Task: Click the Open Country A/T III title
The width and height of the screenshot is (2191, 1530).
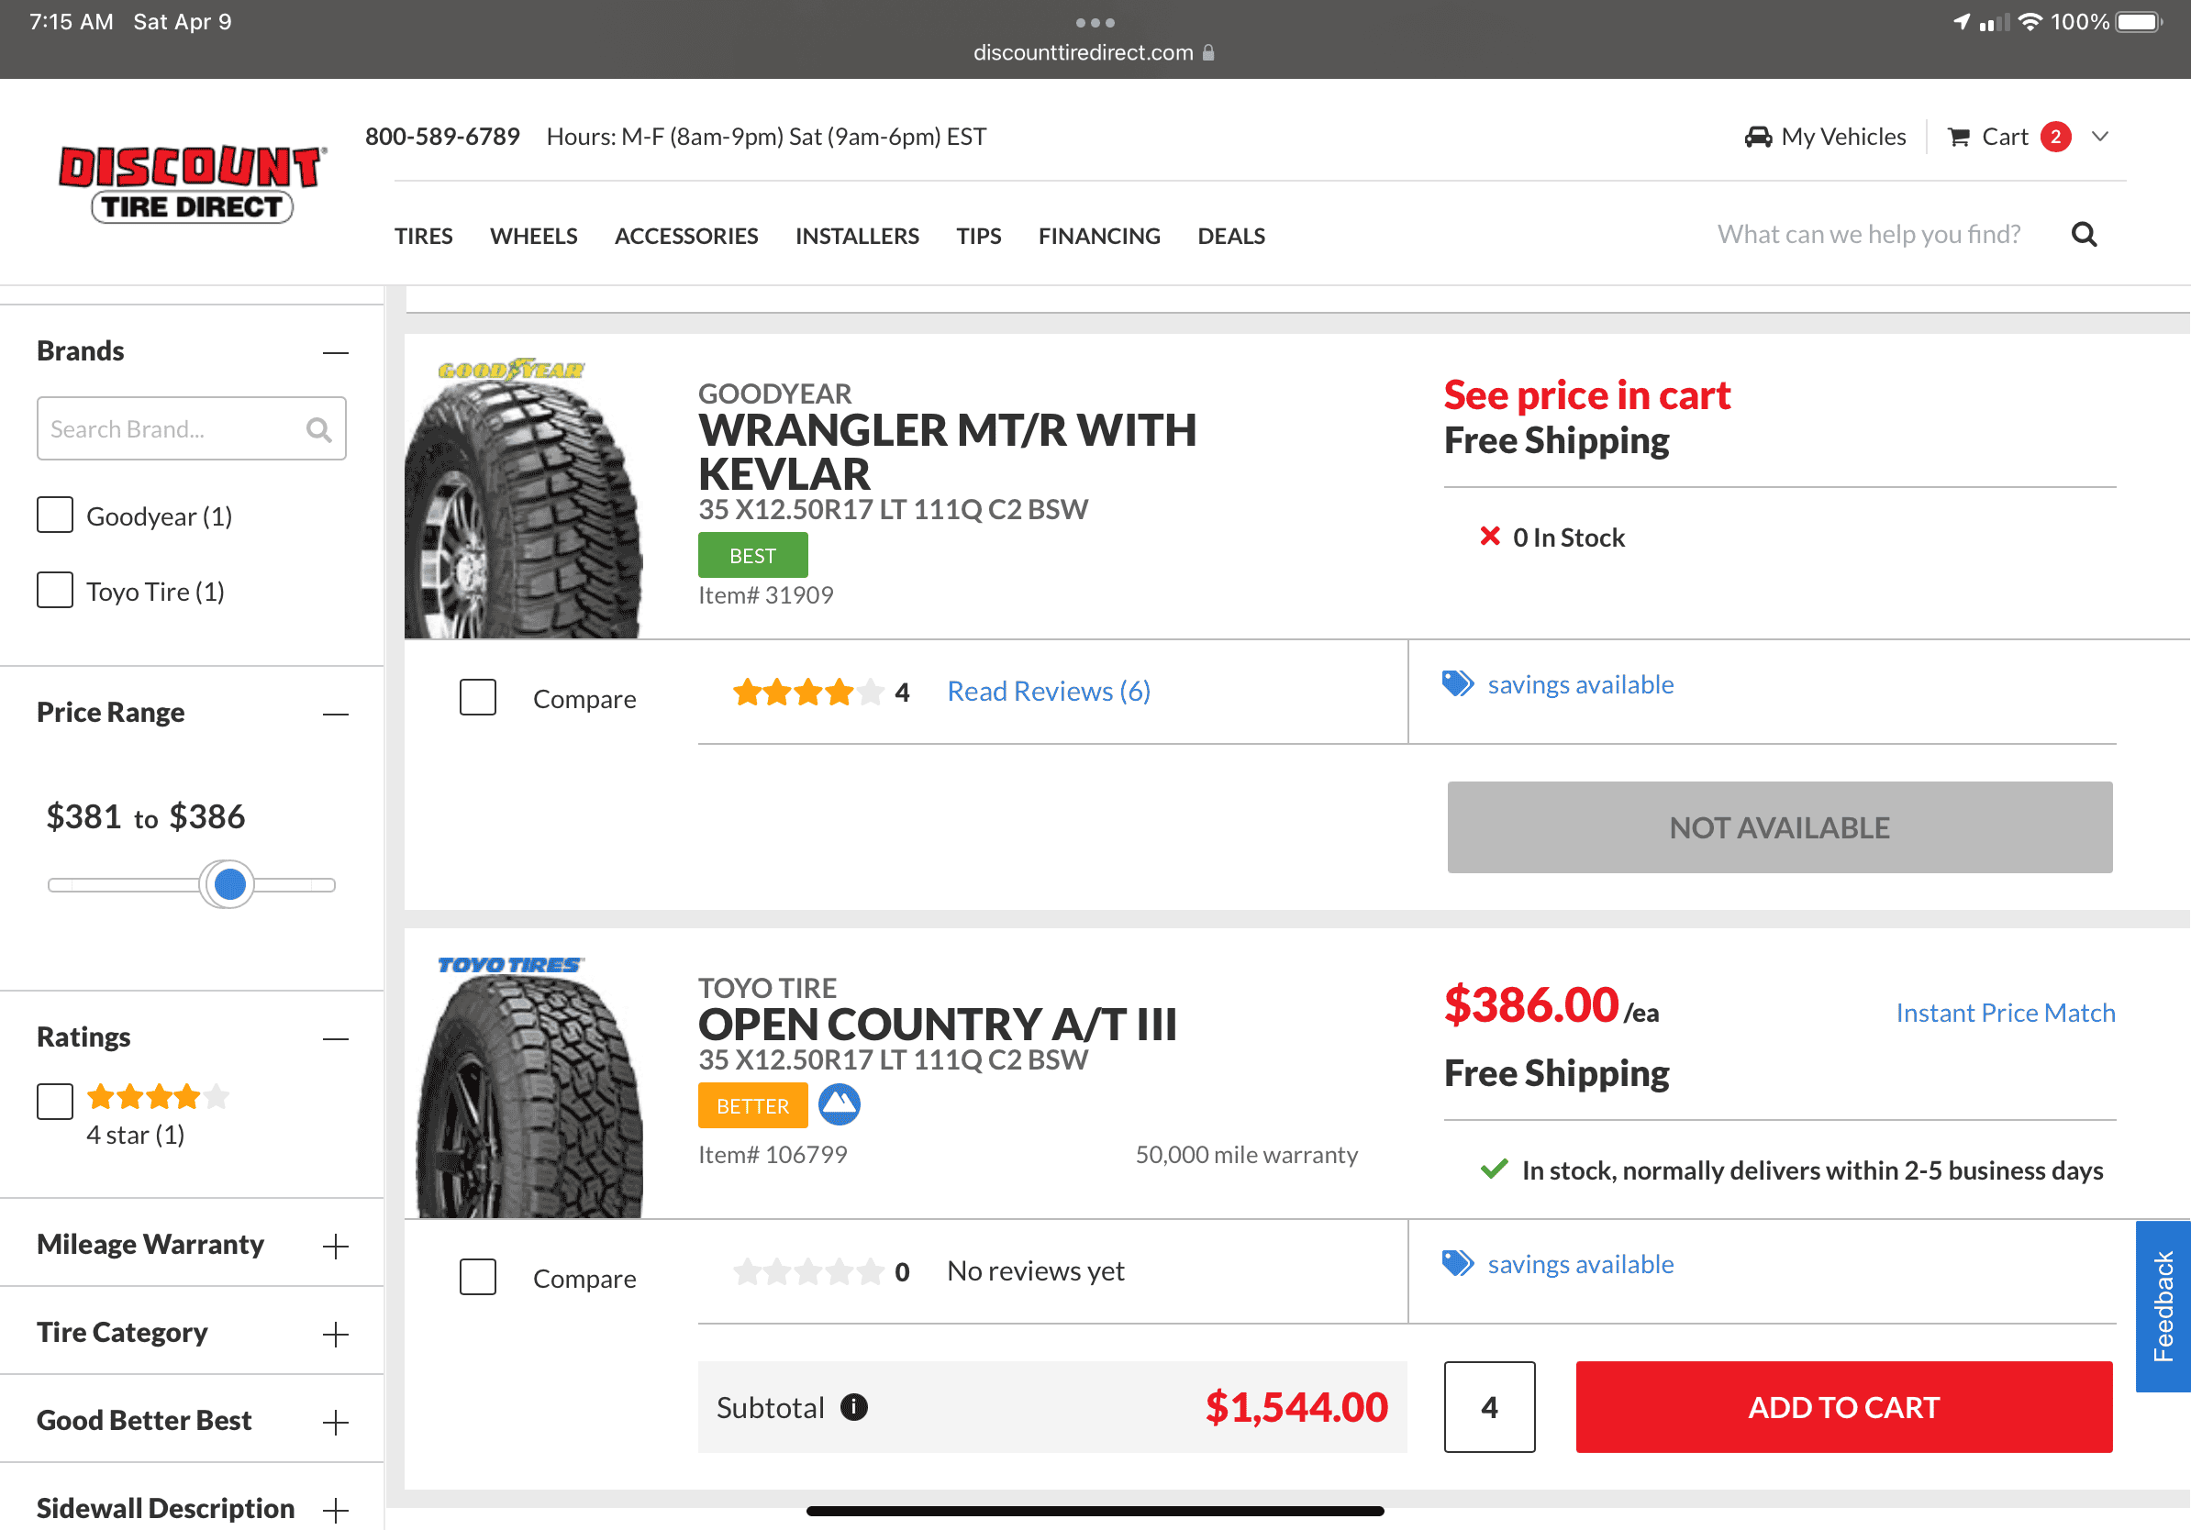Action: [x=938, y=1025]
